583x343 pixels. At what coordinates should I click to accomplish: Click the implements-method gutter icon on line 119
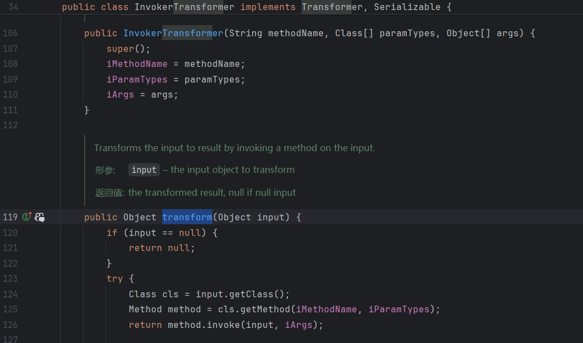(27, 217)
